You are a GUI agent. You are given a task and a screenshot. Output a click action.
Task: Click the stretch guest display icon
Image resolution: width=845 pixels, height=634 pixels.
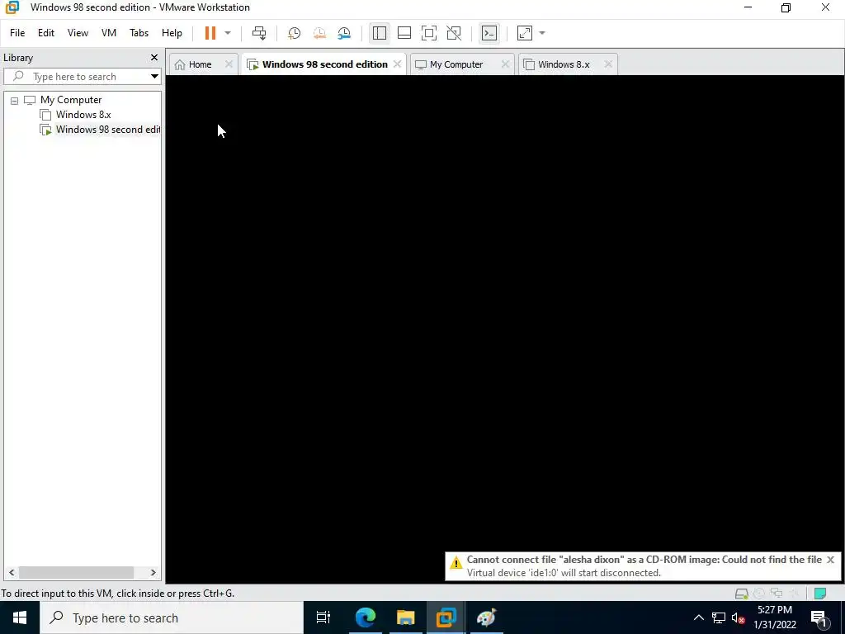(525, 33)
